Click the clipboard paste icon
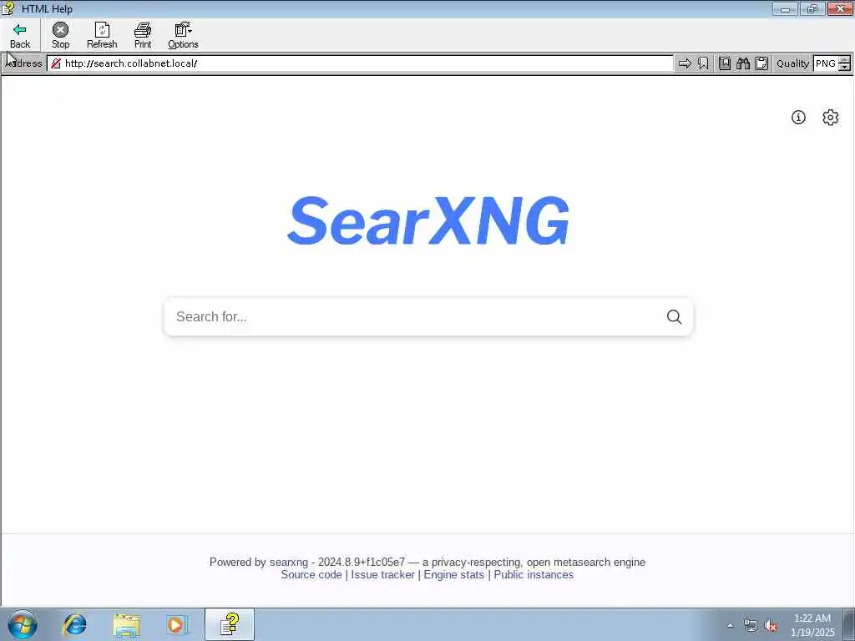The width and height of the screenshot is (855, 641). click(761, 63)
